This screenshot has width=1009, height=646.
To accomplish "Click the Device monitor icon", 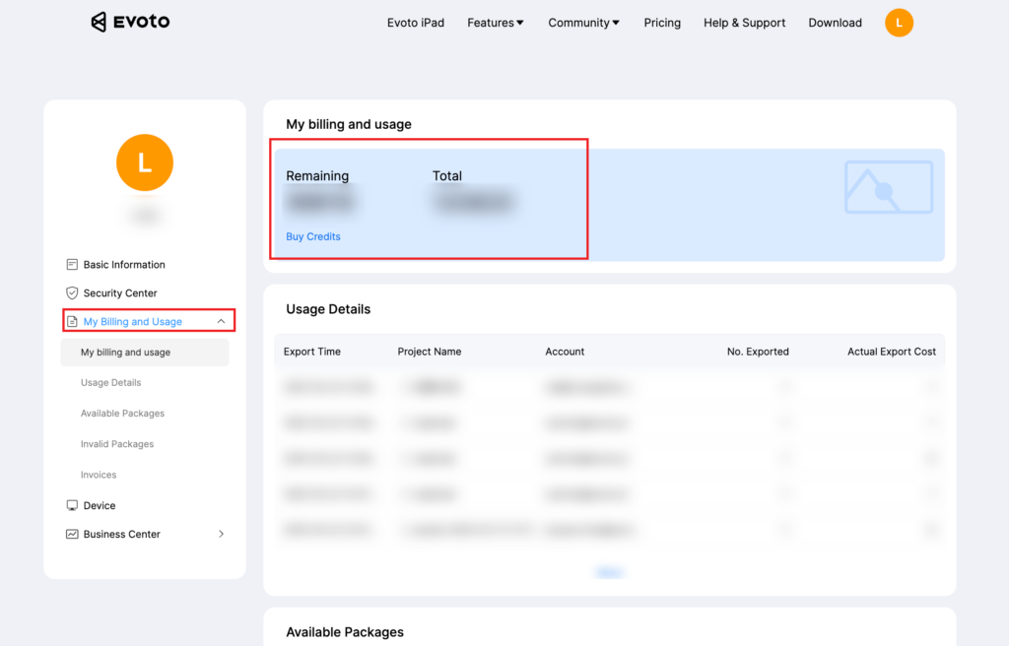I will [72, 506].
